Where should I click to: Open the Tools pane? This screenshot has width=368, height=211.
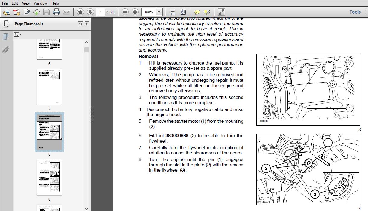pos(355,12)
